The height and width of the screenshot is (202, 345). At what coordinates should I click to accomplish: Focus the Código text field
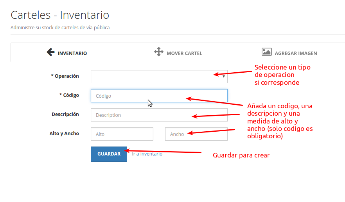(159, 96)
